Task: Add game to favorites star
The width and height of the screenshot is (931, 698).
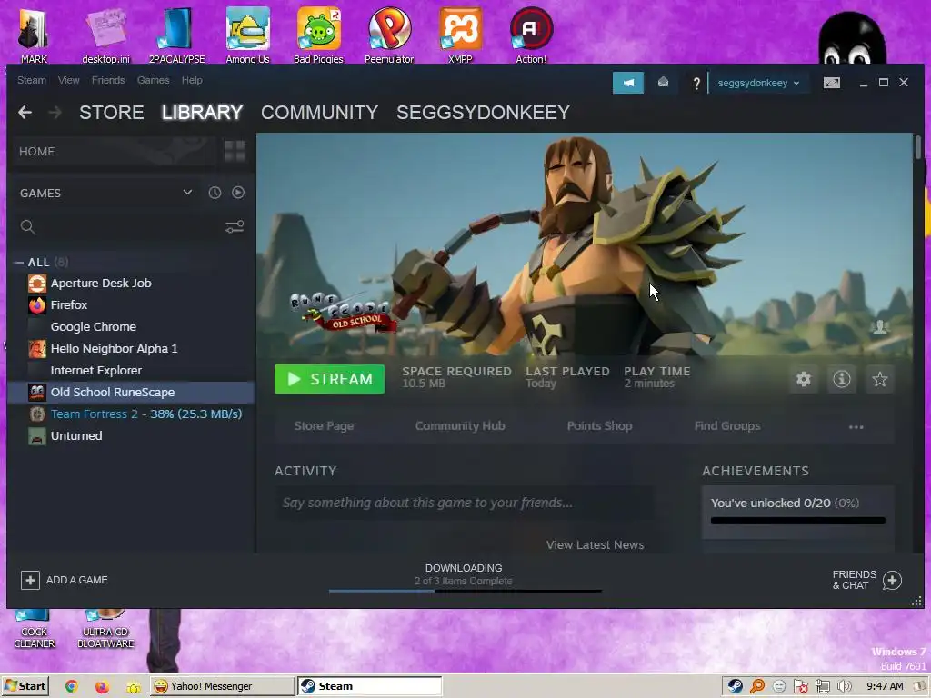Action: pyautogui.click(x=880, y=379)
